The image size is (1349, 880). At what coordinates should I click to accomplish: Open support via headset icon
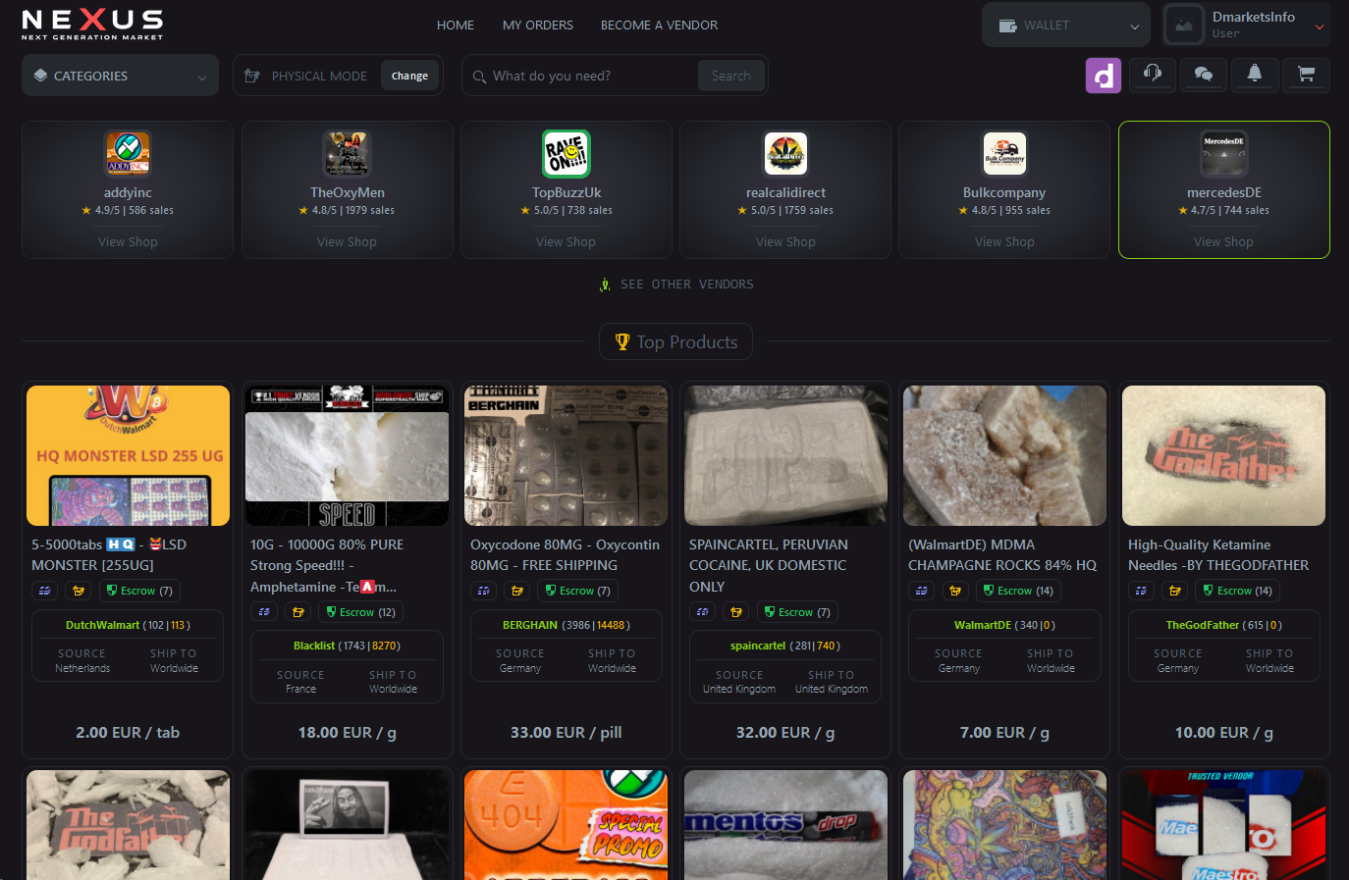point(1153,75)
